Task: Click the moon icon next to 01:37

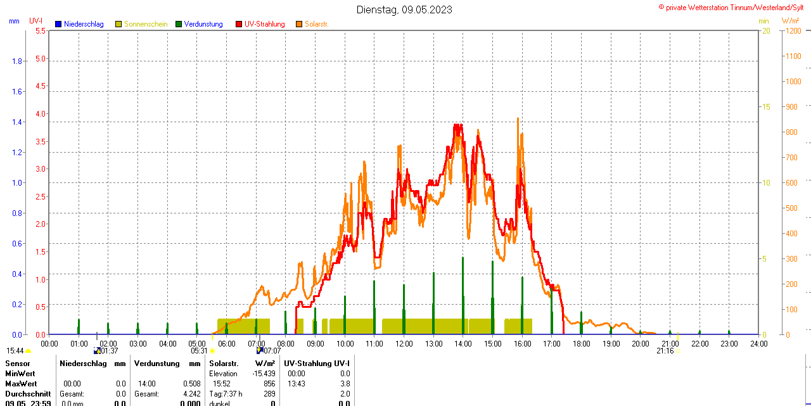Action: pos(97,350)
